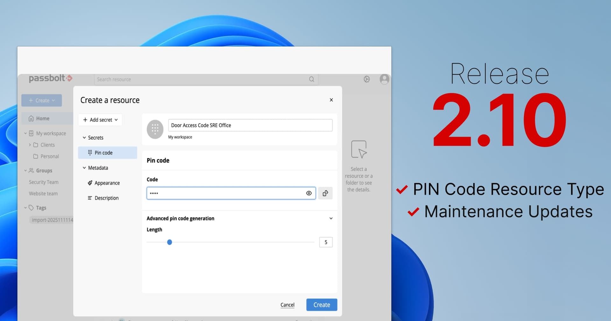Click the Tags label icon
This screenshot has width=611, height=321.
pos(31,208)
